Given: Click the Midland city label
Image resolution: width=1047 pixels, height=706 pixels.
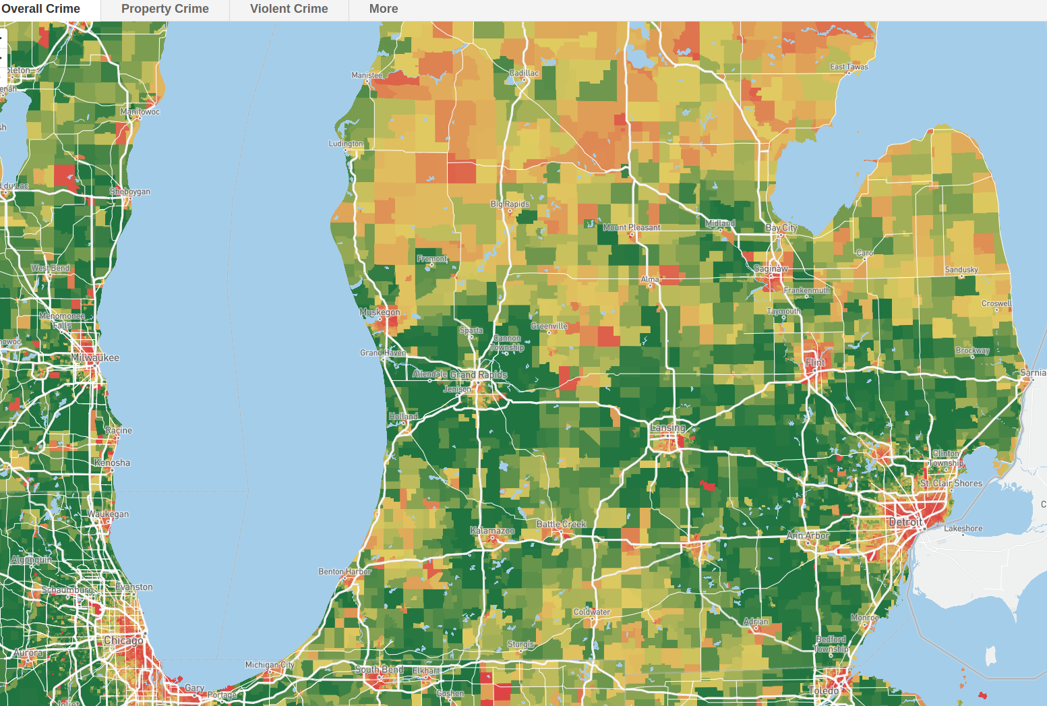Looking at the screenshot, I should click(x=720, y=223).
